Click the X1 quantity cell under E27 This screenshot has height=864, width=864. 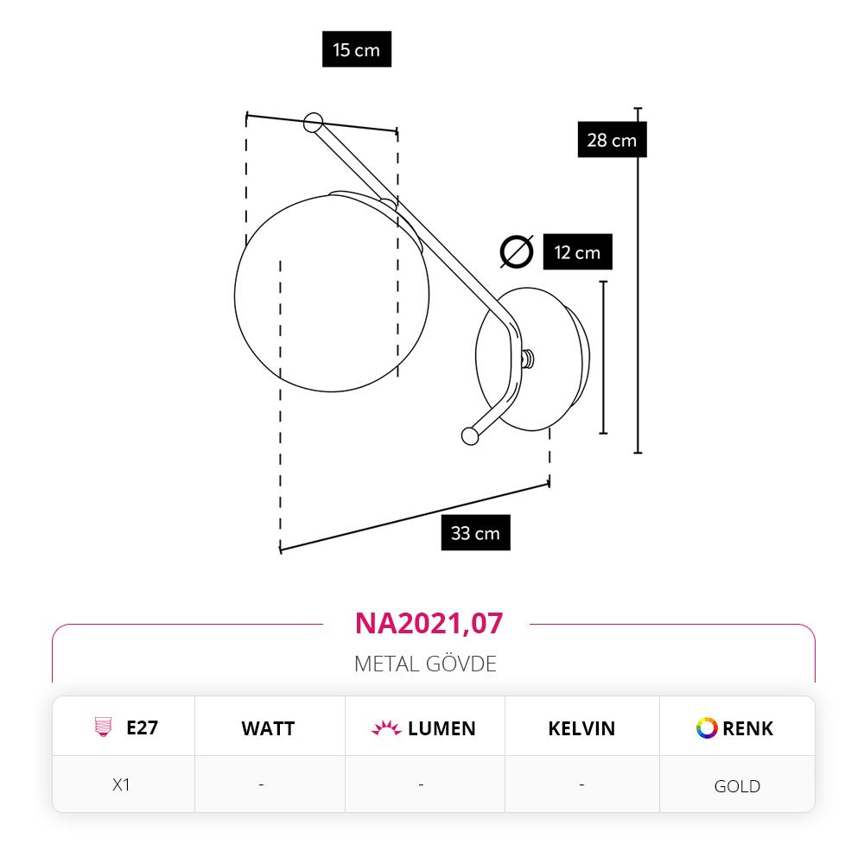coord(121,785)
